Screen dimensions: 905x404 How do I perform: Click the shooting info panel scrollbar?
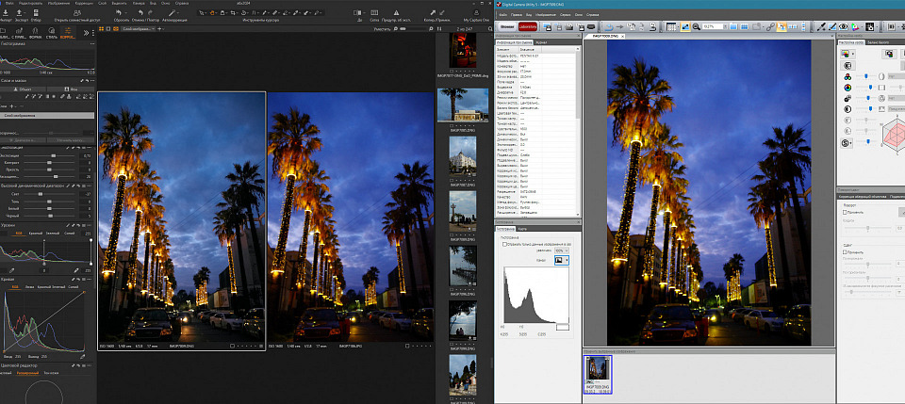click(578, 87)
